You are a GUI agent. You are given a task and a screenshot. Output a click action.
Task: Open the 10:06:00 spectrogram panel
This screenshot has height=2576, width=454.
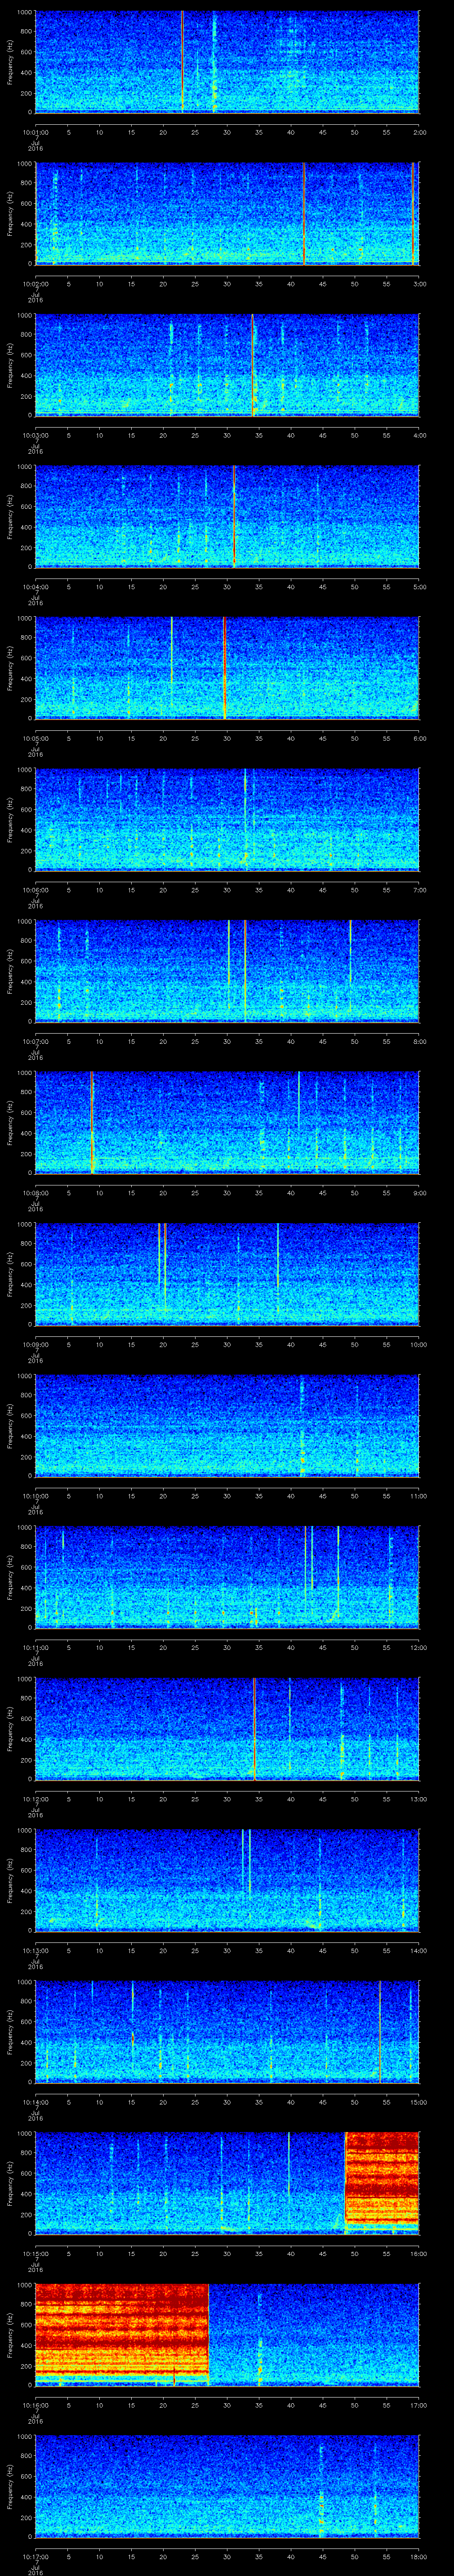pyautogui.click(x=227, y=819)
